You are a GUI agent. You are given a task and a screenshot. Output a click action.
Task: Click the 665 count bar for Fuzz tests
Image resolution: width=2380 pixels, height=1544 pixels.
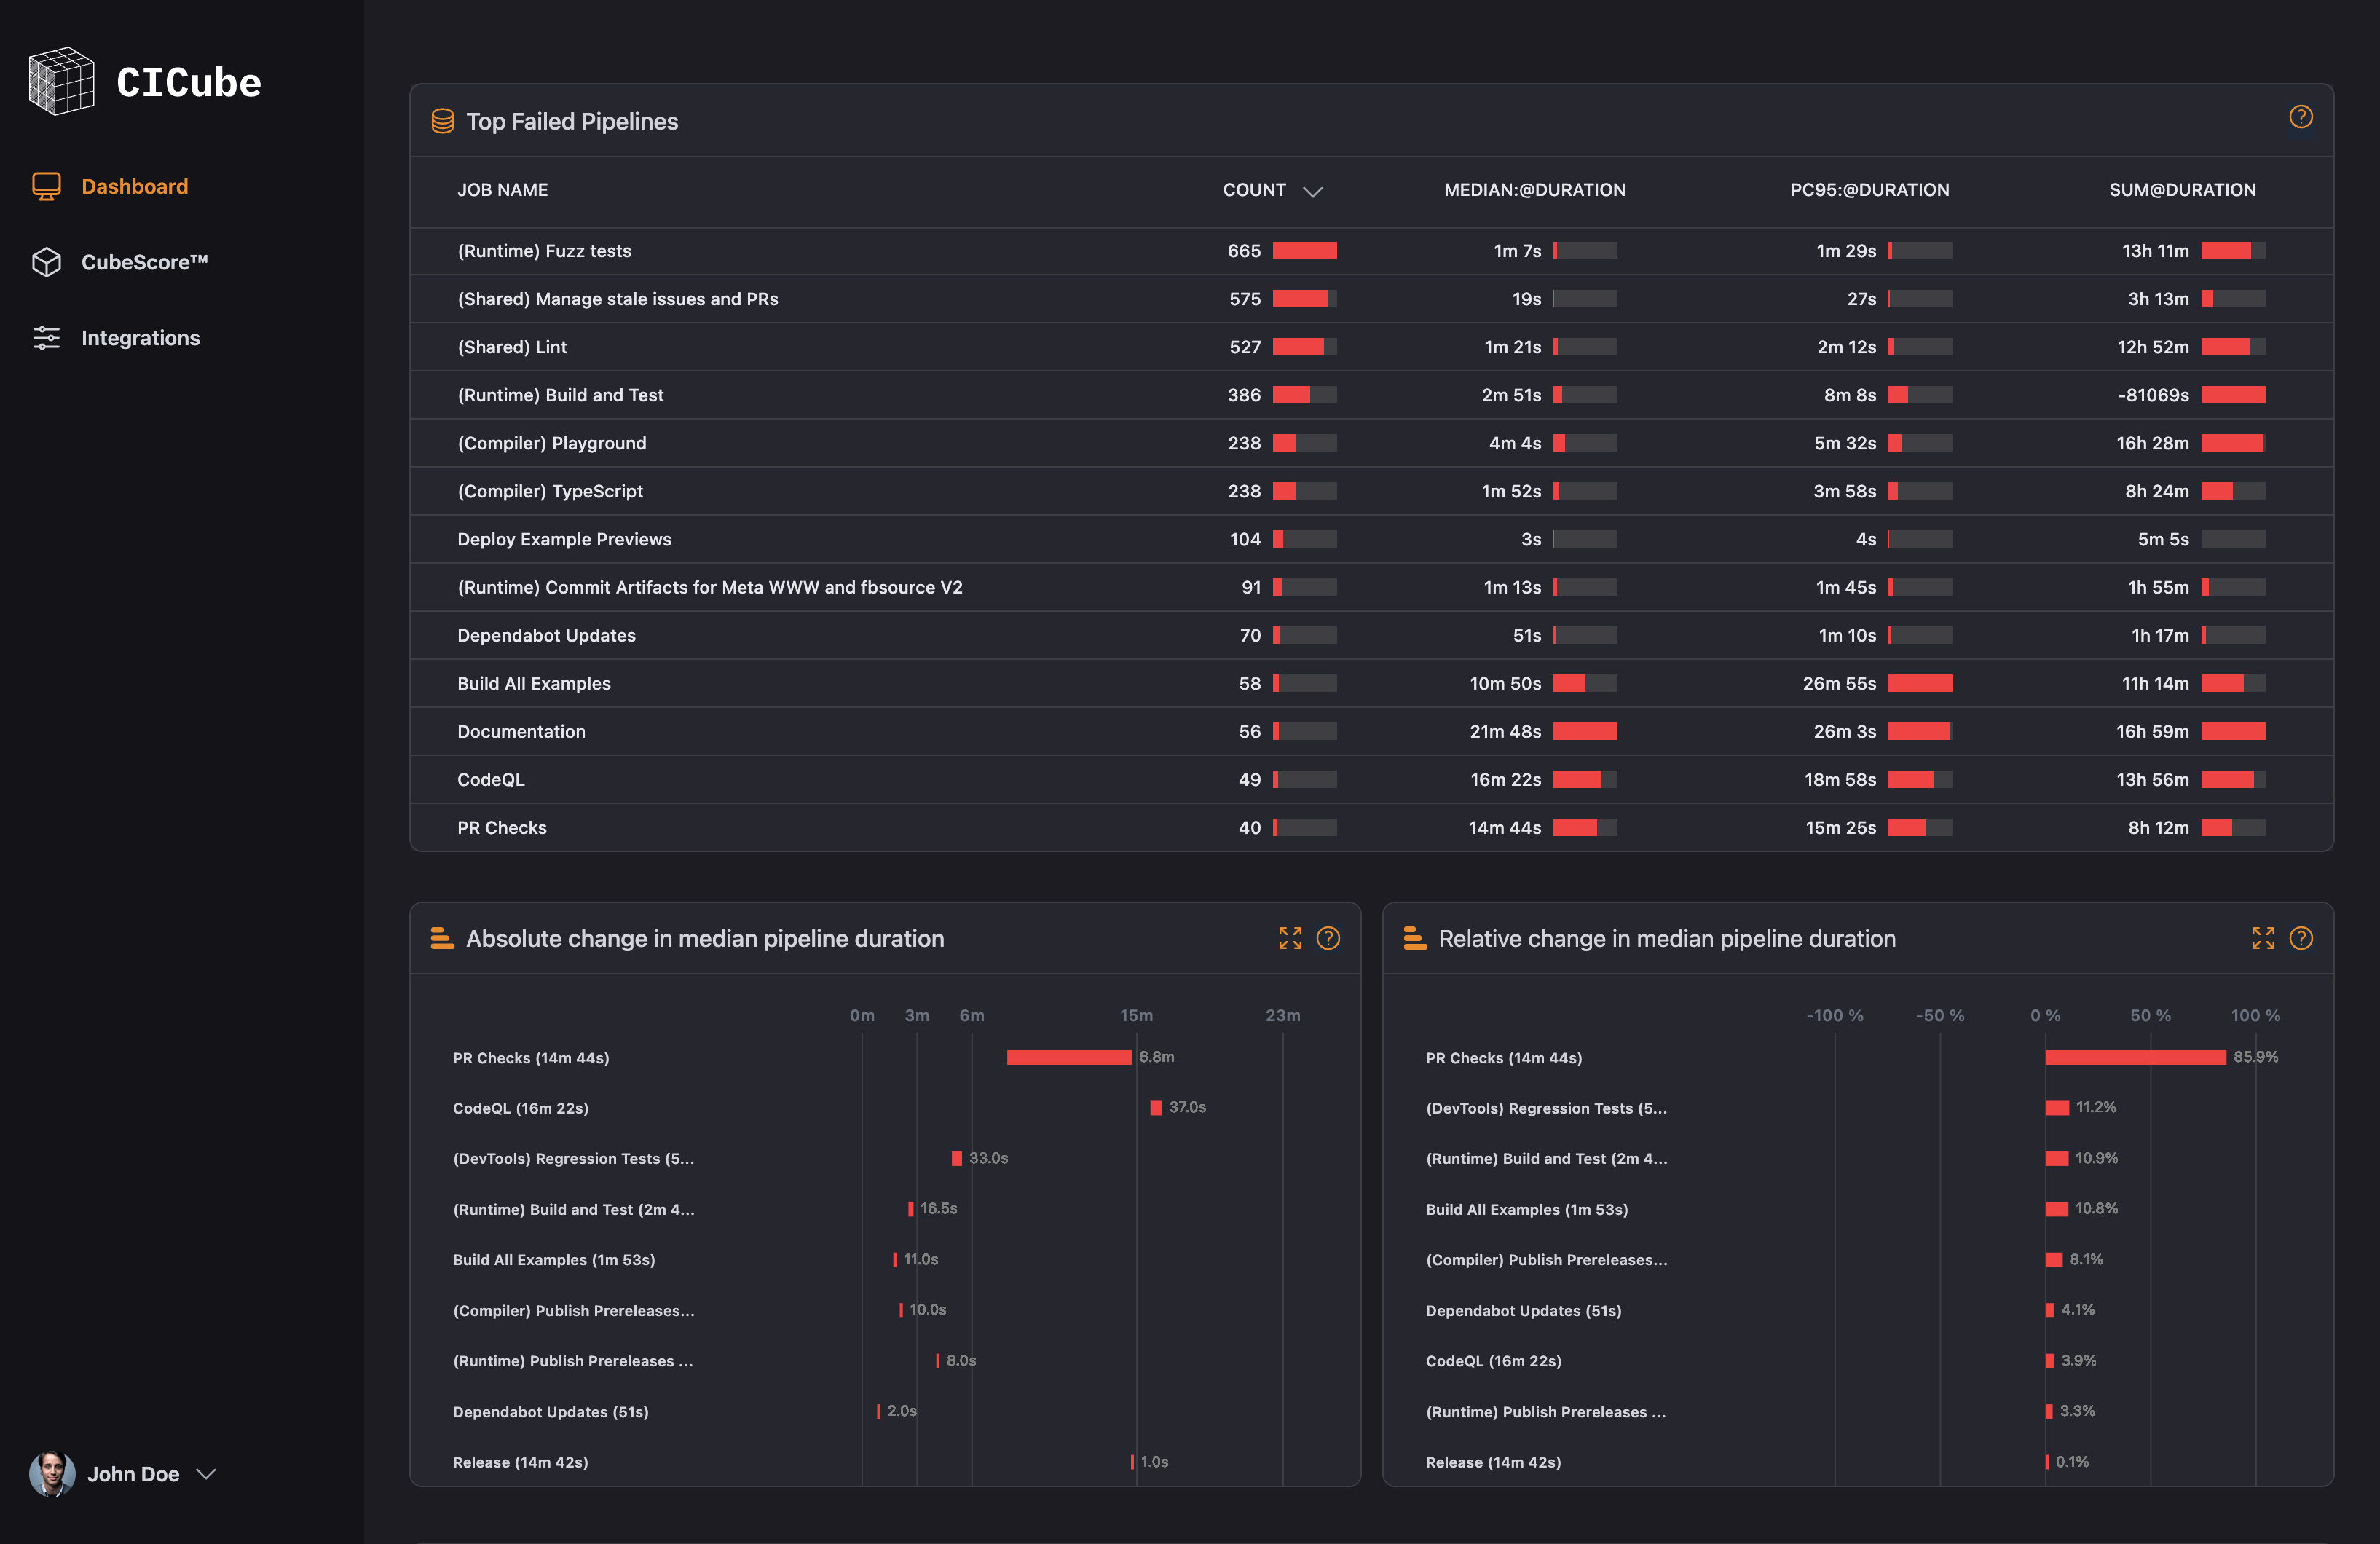click(1305, 251)
